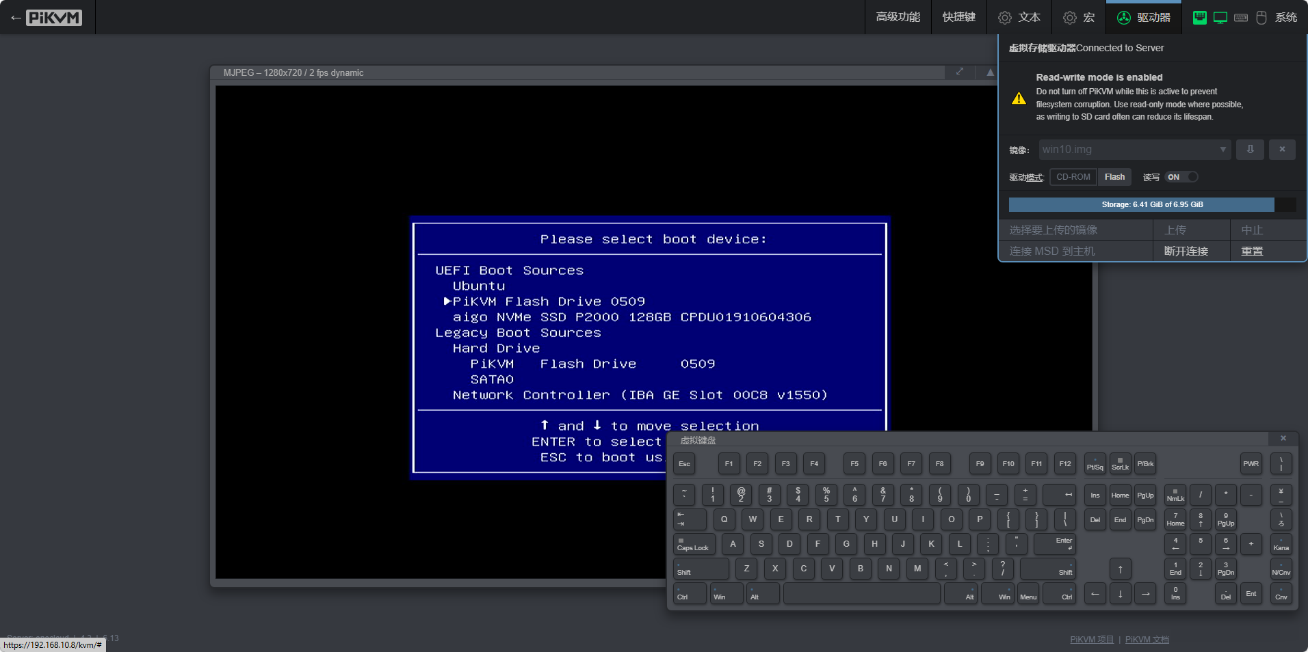
Task: Open the PiKVM 项目 link
Action: 1091,640
